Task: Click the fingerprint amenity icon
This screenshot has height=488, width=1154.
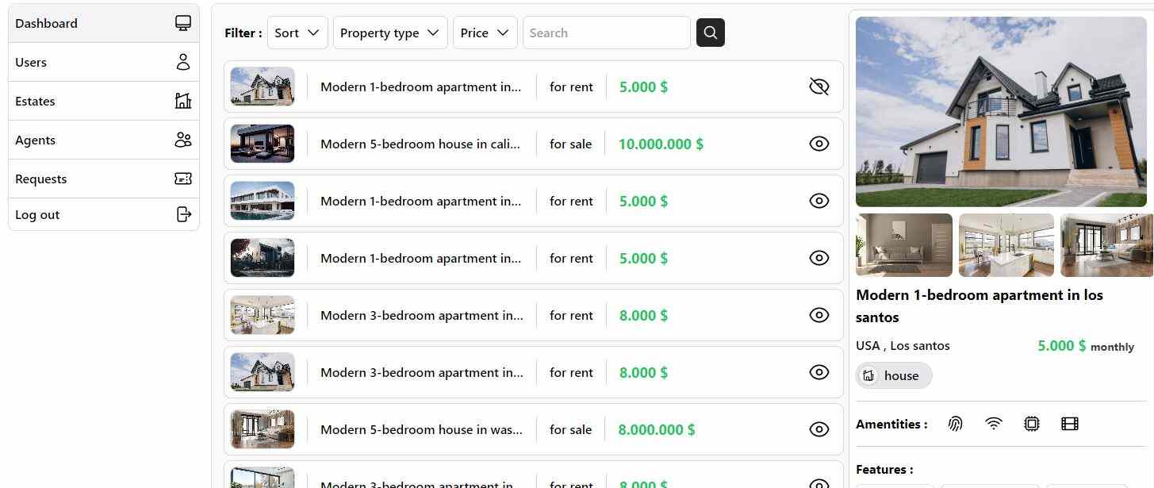Action: [x=955, y=424]
